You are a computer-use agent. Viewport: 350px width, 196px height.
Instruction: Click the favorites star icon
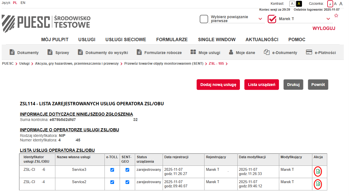coord(336,16)
